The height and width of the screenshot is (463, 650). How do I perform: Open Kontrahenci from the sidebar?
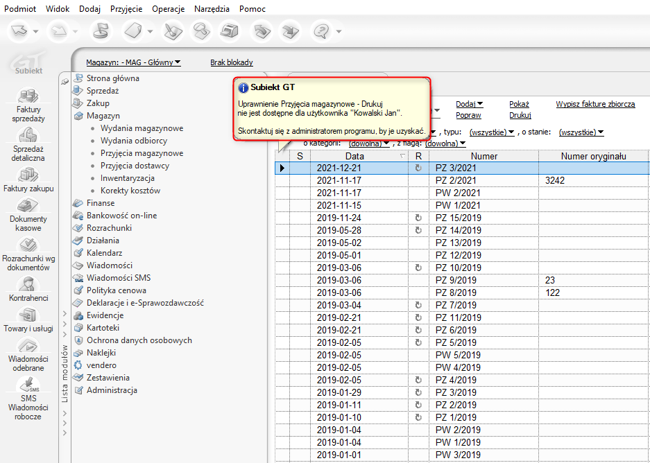click(28, 284)
